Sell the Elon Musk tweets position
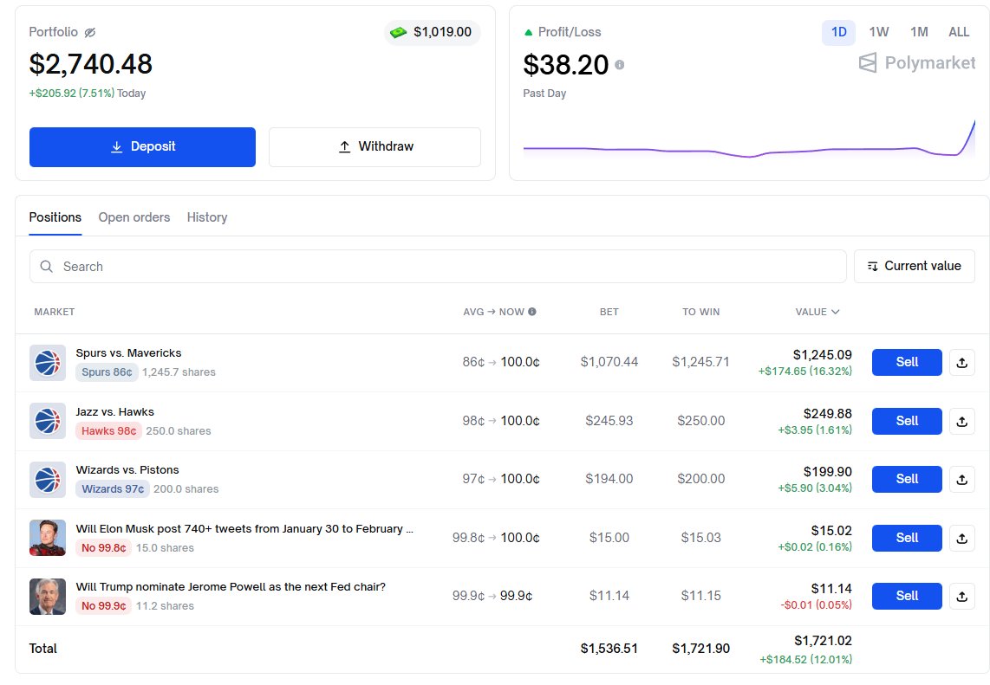Viewport: 990px width, 685px height. pyautogui.click(x=907, y=538)
